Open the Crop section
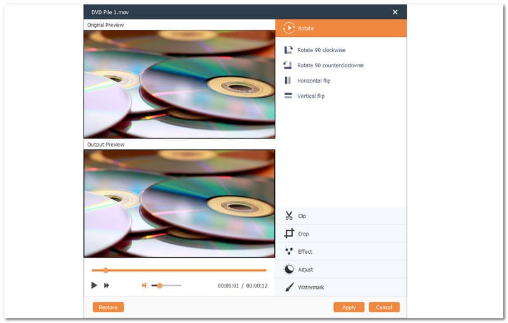The width and height of the screenshot is (508, 323). coord(341,234)
